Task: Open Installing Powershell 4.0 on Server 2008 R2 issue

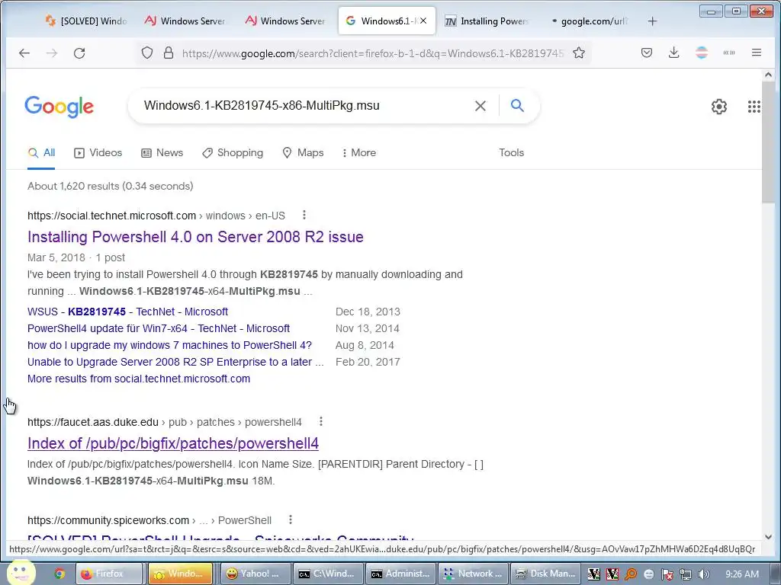Action: tap(195, 237)
